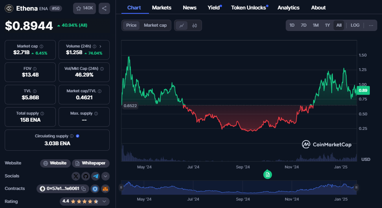Open the Chart tab
The width and height of the screenshot is (382, 208).
[134, 8]
